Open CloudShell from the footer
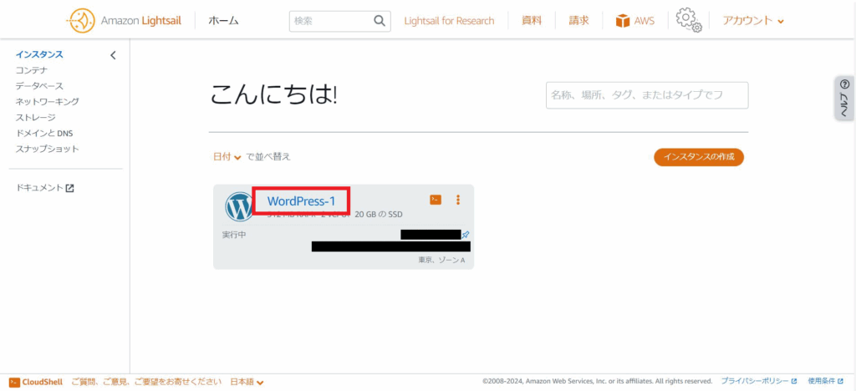 pyautogui.click(x=36, y=382)
